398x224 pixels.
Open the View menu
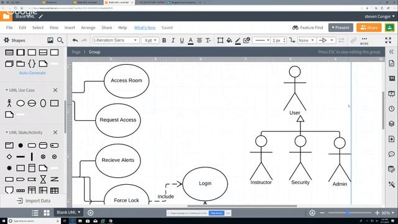coord(54,27)
